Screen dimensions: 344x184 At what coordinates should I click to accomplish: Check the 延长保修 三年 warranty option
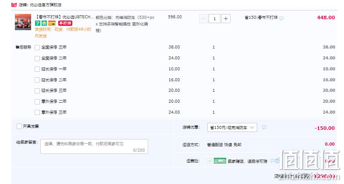37,90
